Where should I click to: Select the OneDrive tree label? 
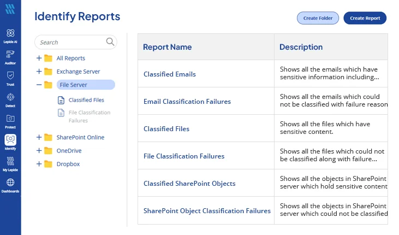[x=69, y=151]
